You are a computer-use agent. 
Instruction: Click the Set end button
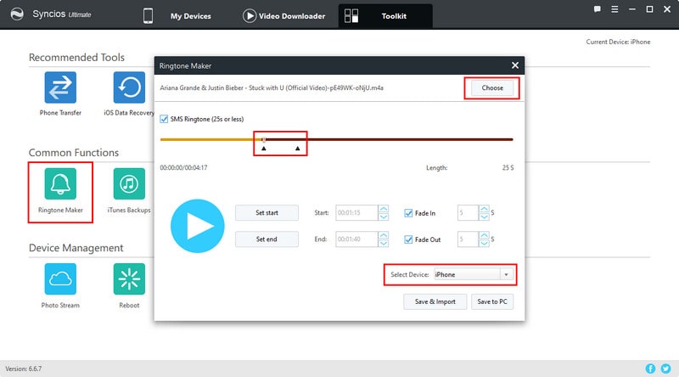(267, 239)
